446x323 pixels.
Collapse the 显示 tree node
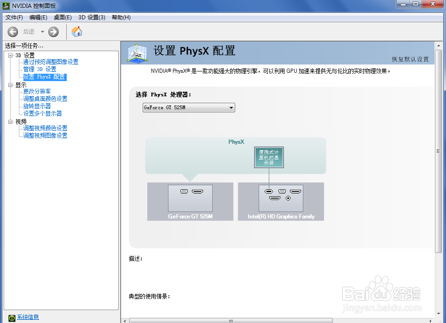click(x=11, y=85)
